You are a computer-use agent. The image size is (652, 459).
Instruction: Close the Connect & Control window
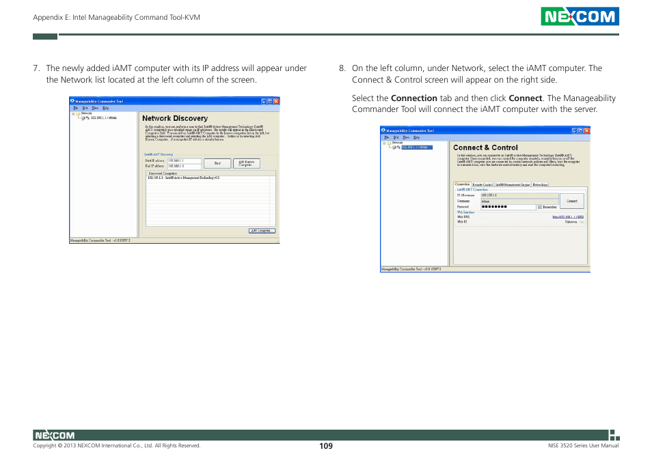tap(587, 131)
